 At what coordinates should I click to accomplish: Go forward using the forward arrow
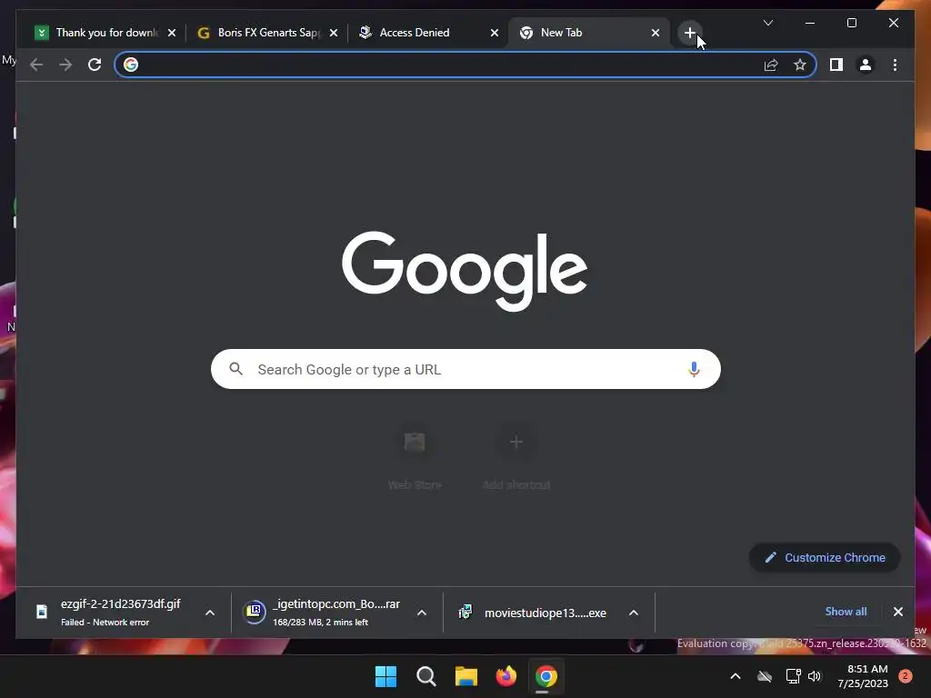pos(65,65)
